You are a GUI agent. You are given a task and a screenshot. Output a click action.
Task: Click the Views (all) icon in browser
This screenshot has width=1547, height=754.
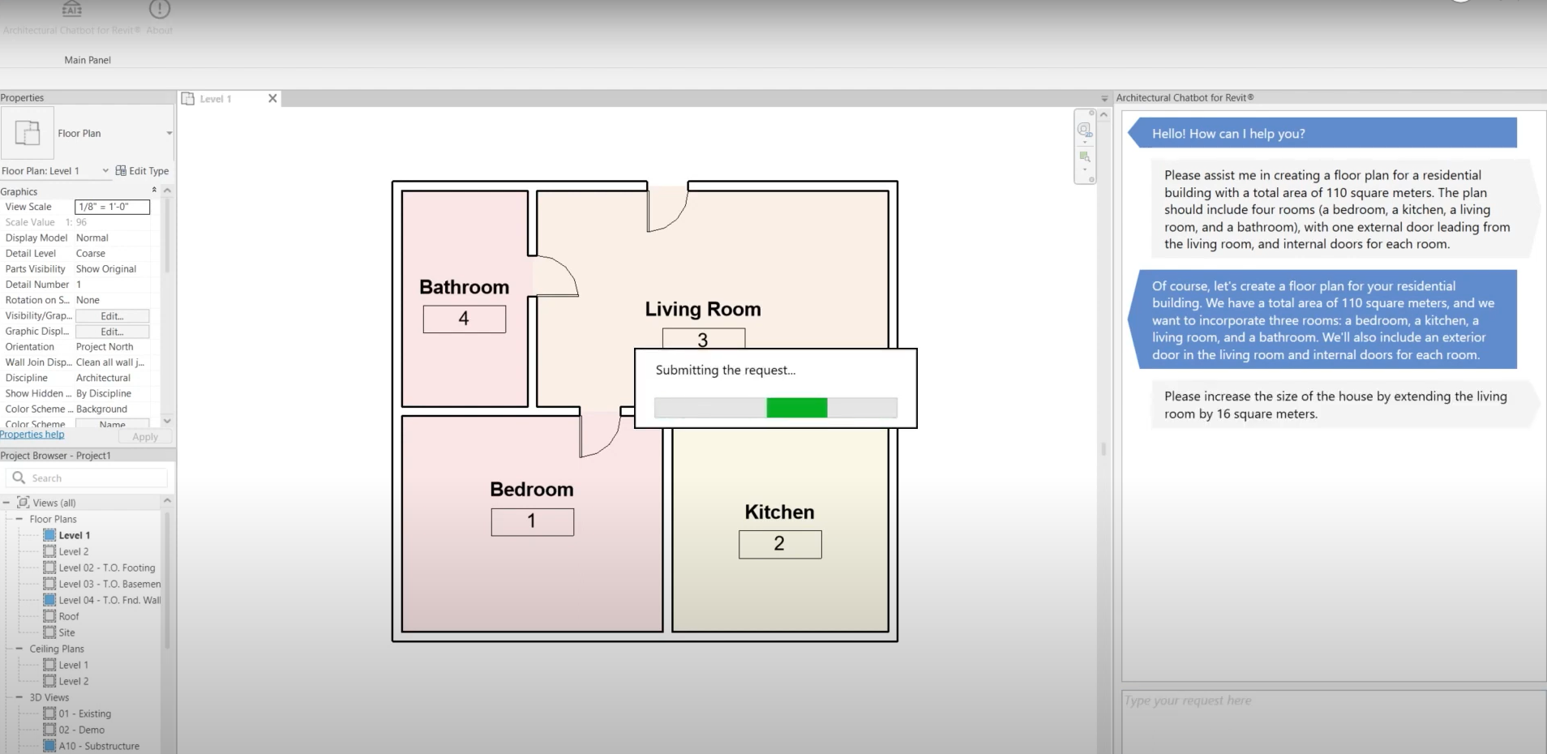(x=24, y=503)
